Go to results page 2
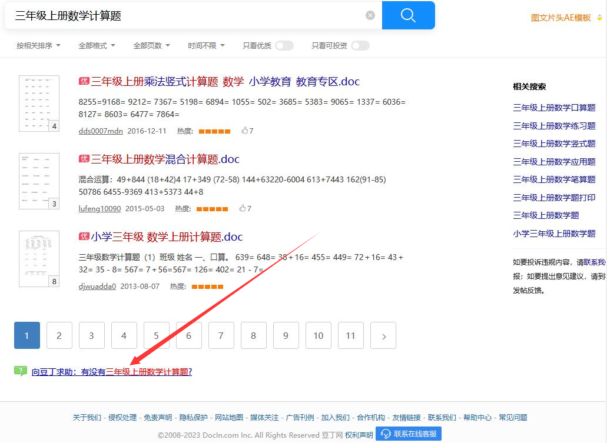 pyautogui.click(x=59, y=335)
